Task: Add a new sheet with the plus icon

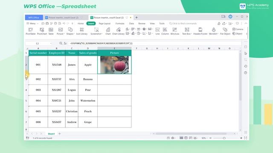Action: coord(60,134)
